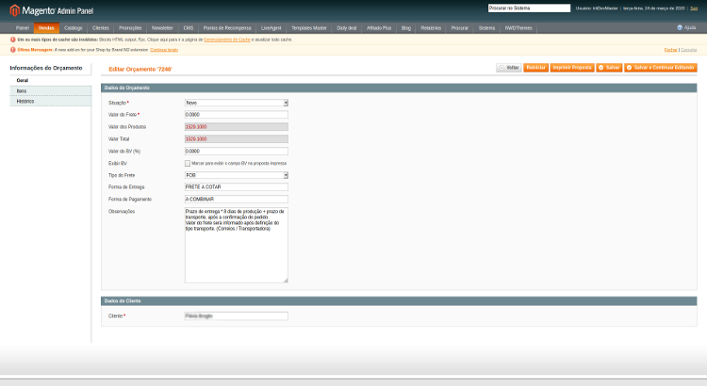
Task: Click the Última Mensagem alert icon
Action: (x=12, y=50)
